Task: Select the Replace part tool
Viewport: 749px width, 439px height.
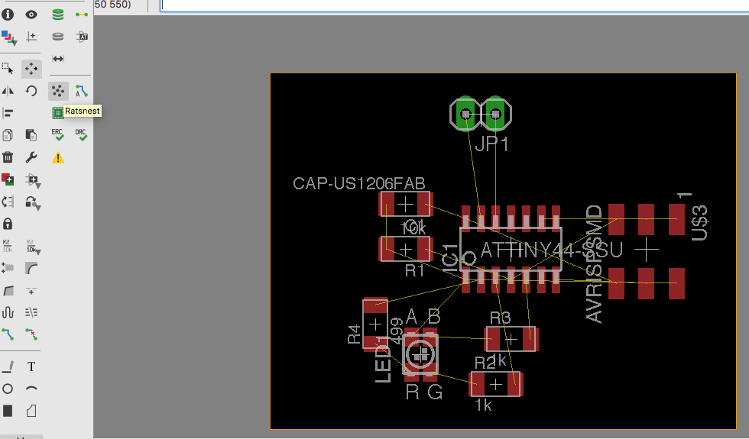Action: [8, 202]
